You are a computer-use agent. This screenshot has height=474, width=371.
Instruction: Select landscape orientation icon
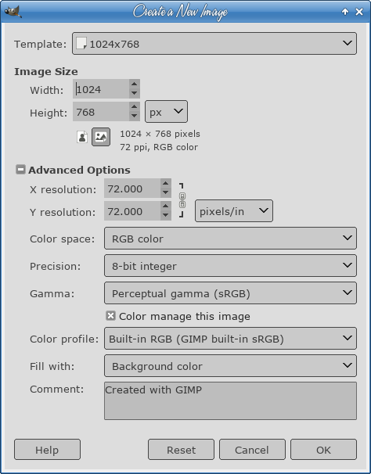coord(101,137)
